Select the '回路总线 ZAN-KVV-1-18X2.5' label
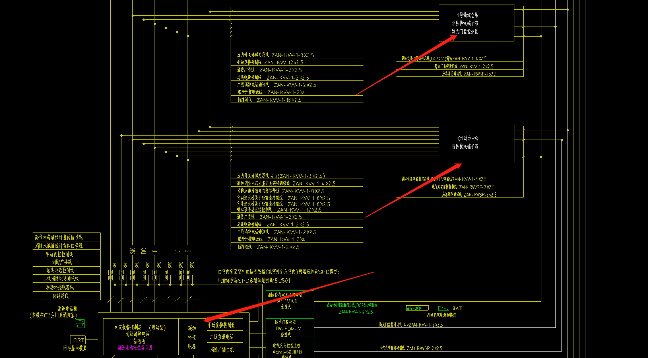648x358 pixels. click(x=269, y=100)
